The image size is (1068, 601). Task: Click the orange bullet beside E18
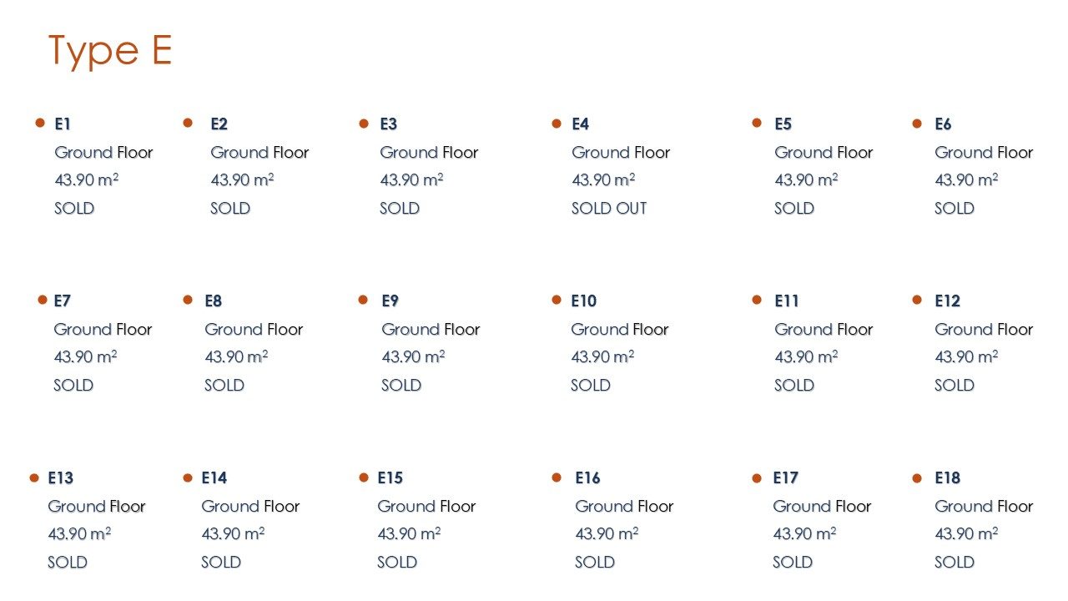pos(917,478)
